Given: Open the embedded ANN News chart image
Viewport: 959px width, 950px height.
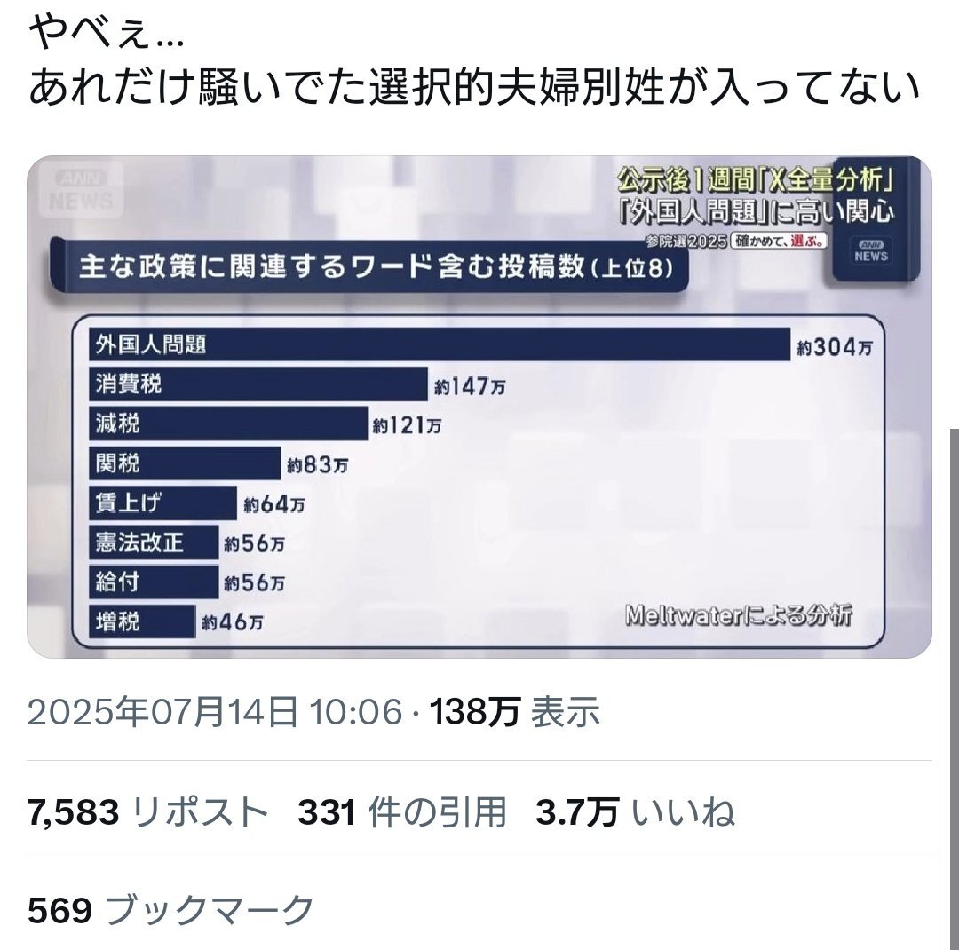Looking at the screenshot, I should (479, 407).
